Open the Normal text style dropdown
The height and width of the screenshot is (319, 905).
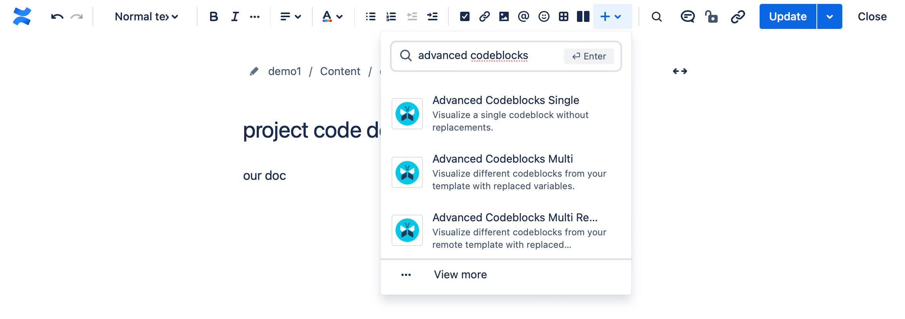(147, 16)
